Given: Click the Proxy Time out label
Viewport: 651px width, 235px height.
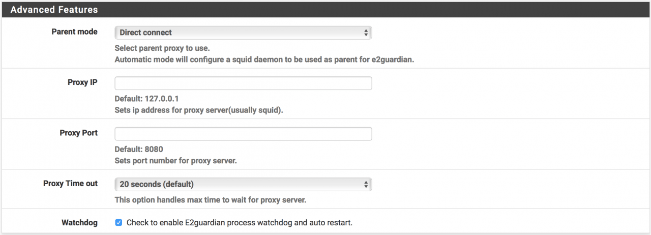Looking at the screenshot, I should click(x=70, y=183).
